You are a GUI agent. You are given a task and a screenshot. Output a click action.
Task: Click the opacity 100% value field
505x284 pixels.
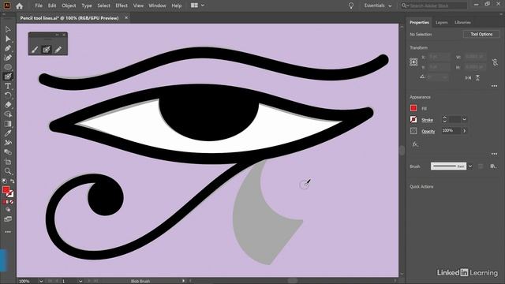pos(451,131)
